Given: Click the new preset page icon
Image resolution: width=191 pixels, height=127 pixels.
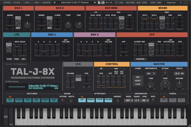Looking at the screenshot, I should coord(99,3).
